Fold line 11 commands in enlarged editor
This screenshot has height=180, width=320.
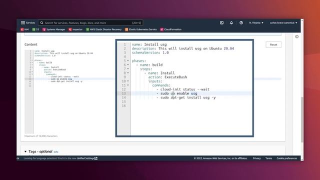pos(128,85)
